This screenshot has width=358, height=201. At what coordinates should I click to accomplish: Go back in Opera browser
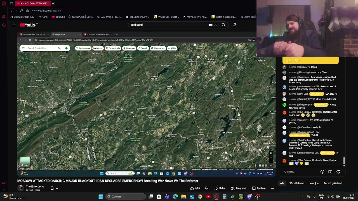[x=11, y=11]
